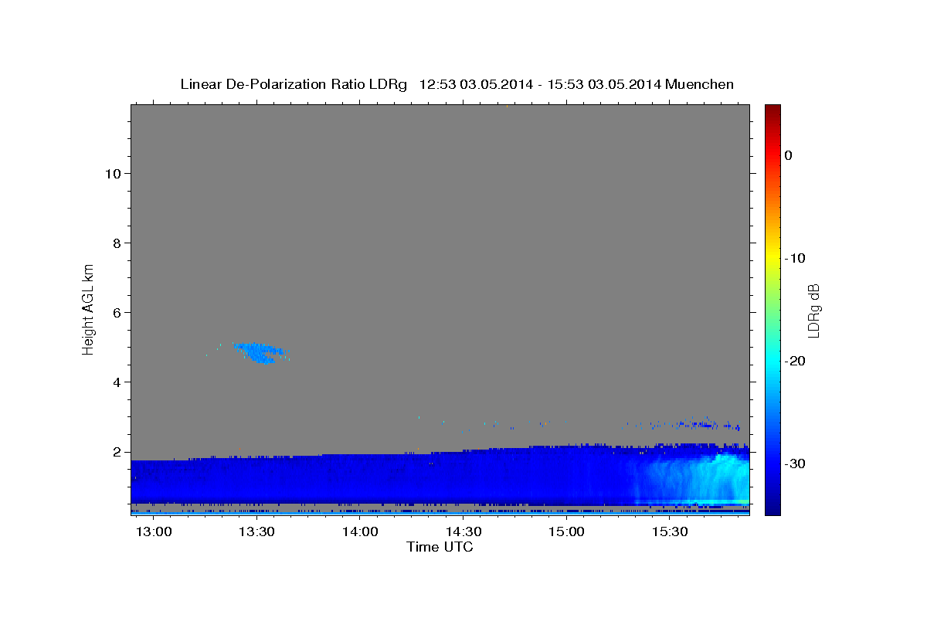Screen dimensions: 927x618
Task: Click the 'Height AGL km' axis label
Action: pos(89,308)
